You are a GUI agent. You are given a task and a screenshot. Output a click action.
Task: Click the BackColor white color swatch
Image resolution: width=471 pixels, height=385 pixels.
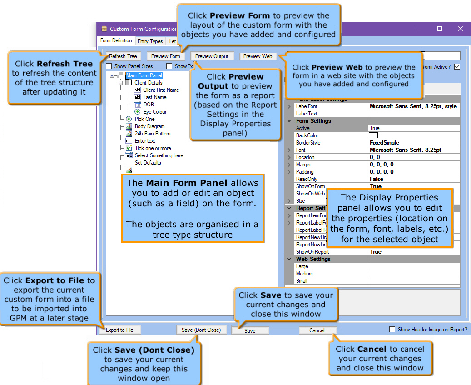pos(373,135)
